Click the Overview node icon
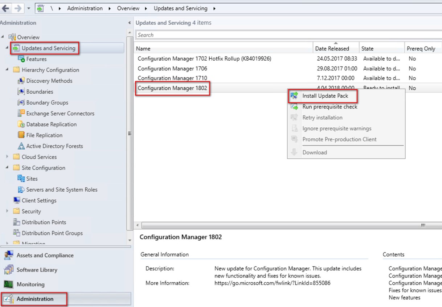The image size is (442, 307). pyautogui.click(x=12, y=37)
